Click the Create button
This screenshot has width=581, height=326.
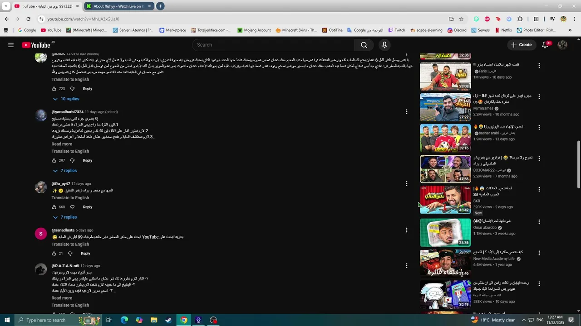521,45
